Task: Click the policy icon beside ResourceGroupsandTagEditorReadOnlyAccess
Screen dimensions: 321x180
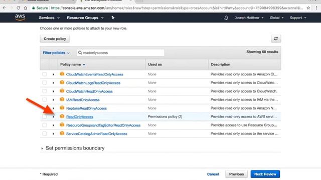Action: pos(62,125)
